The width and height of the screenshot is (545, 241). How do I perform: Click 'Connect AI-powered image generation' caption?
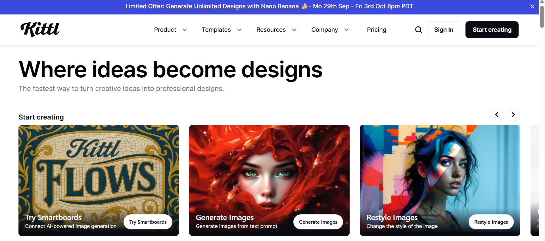(71, 226)
